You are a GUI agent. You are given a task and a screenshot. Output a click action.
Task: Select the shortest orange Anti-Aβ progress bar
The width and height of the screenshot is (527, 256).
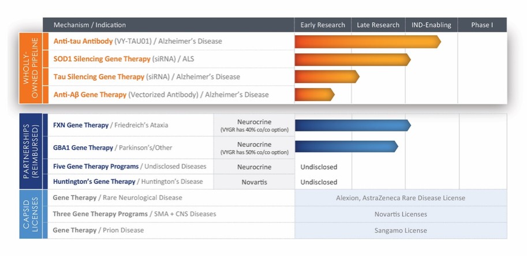[x=314, y=95]
